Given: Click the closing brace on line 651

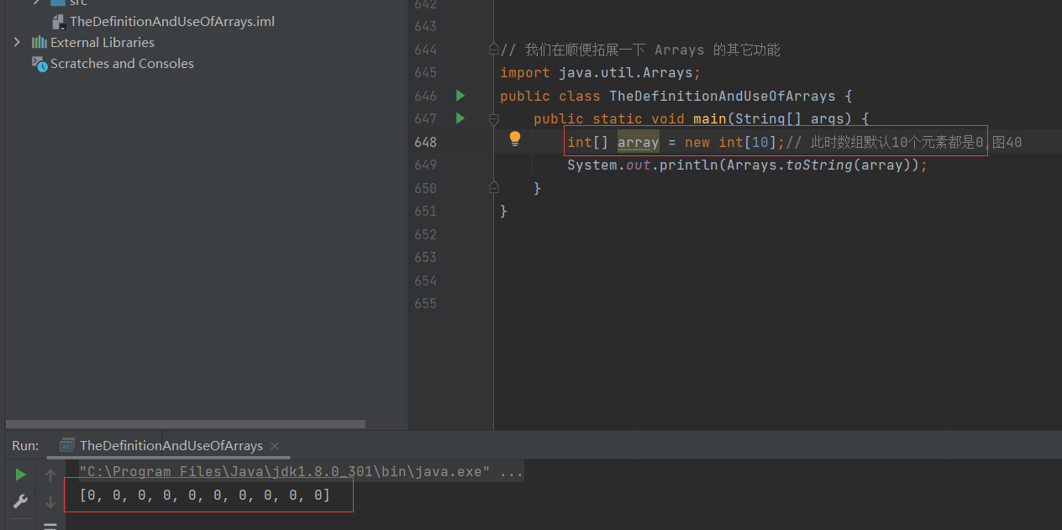Looking at the screenshot, I should click(504, 211).
